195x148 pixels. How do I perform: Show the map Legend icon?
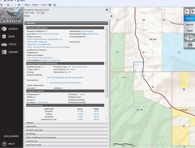(4, 52)
